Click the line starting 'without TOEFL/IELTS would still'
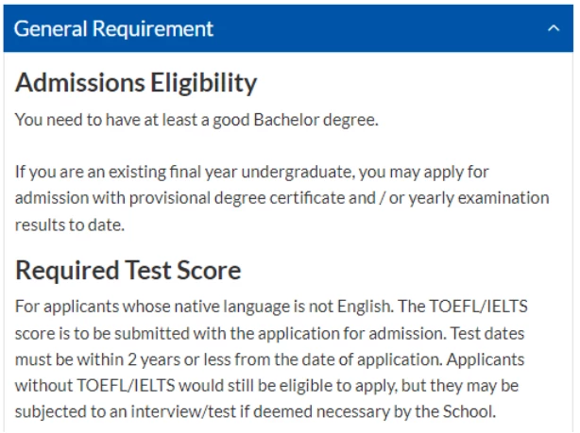The height and width of the screenshot is (433, 580). pyautogui.click(x=266, y=386)
